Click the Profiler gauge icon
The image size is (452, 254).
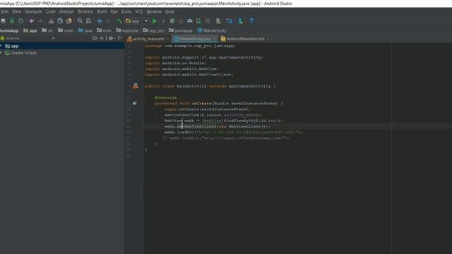point(190,20)
